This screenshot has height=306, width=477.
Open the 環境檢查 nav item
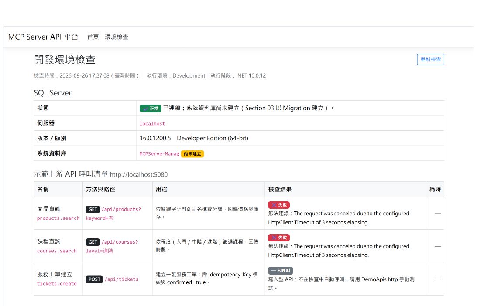point(117,37)
